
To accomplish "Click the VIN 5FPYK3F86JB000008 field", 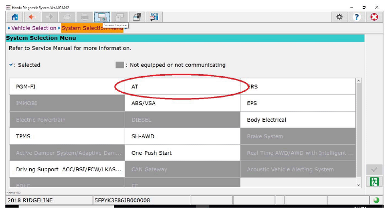I will pyautogui.click(x=141, y=200).
